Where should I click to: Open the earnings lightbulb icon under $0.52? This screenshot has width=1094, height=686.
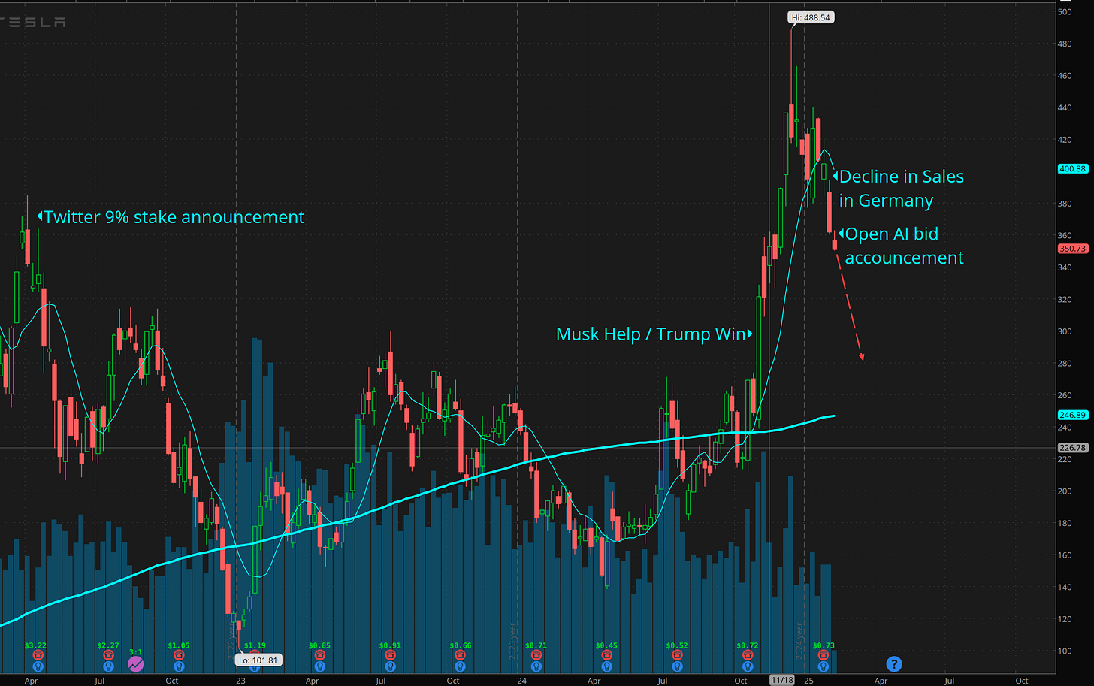(x=677, y=666)
